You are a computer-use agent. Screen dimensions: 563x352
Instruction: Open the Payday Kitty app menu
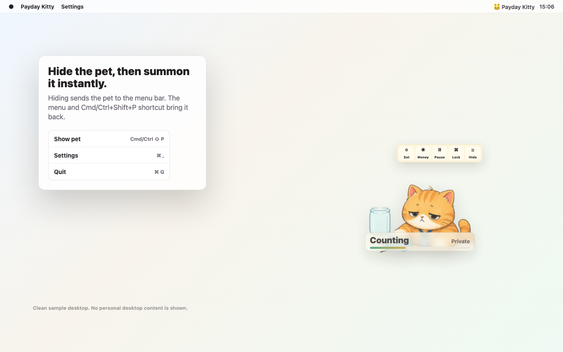point(38,7)
